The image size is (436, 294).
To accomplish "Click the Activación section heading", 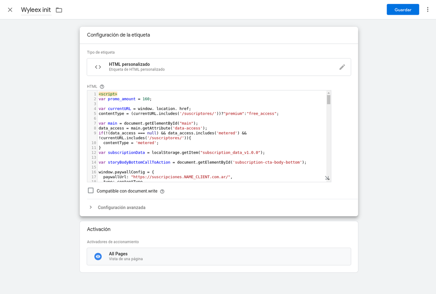I will point(99,229).
